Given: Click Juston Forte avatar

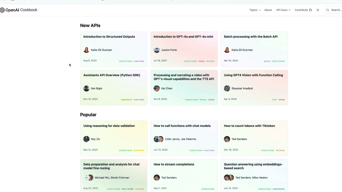Looking at the screenshot, I should [x=157, y=50].
